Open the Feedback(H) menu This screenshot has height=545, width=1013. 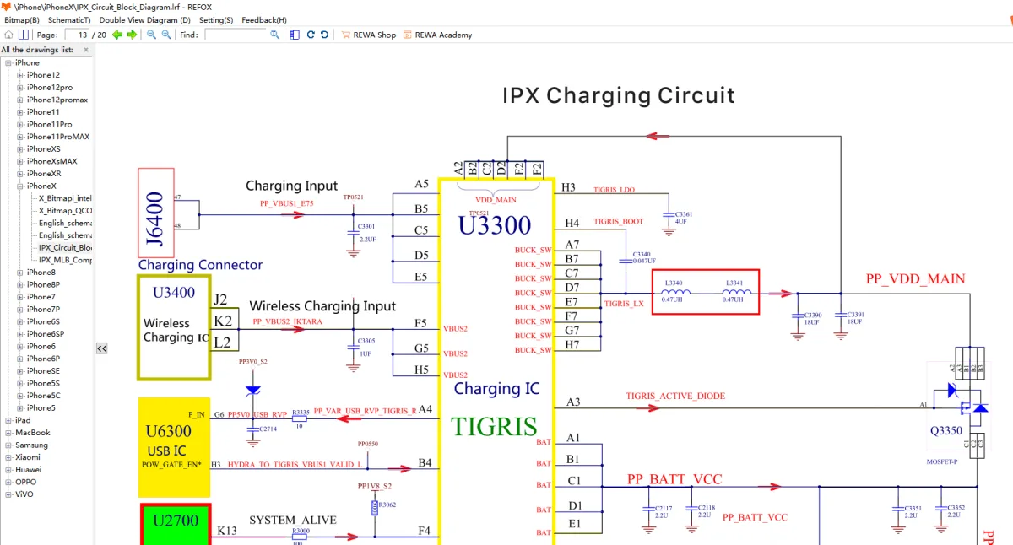click(264, 19)
